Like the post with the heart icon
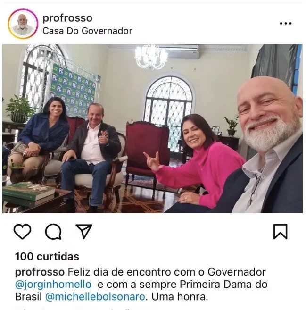 pos(22,232)
